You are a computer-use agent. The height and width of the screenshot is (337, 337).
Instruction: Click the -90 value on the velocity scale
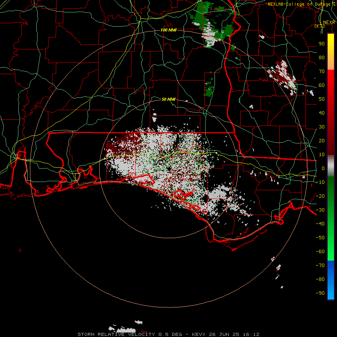(320, 293)
